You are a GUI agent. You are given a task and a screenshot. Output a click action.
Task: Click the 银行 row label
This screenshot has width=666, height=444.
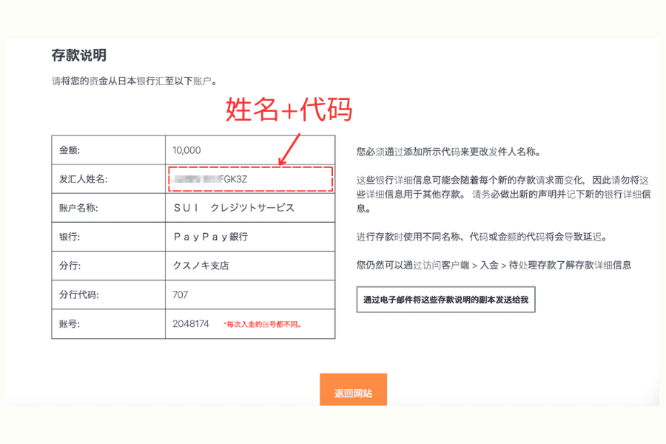[67, 237]
